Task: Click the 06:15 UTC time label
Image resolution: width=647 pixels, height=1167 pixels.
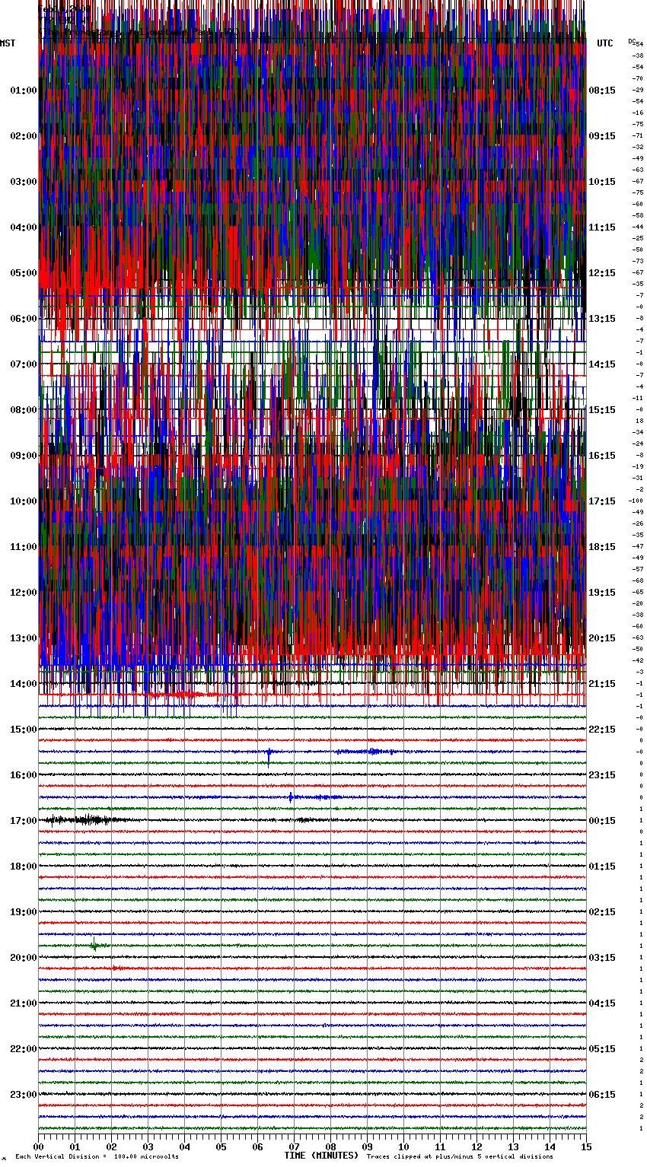Action: pos(602,1095)
